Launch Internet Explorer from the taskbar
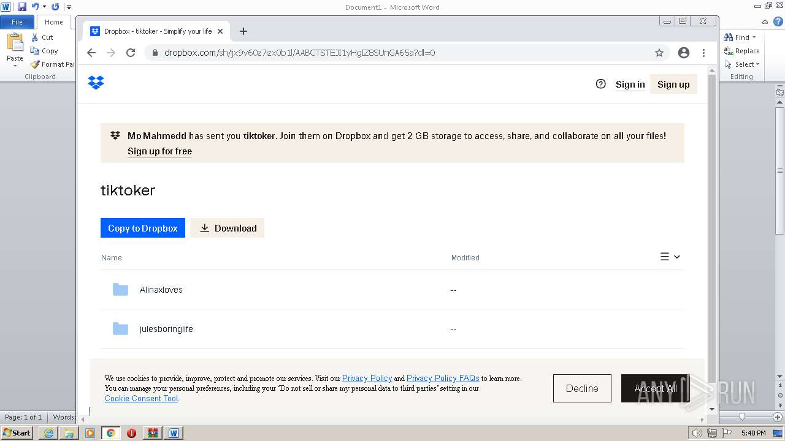This screenshot has width=785, height=441. tap(48, 433)
